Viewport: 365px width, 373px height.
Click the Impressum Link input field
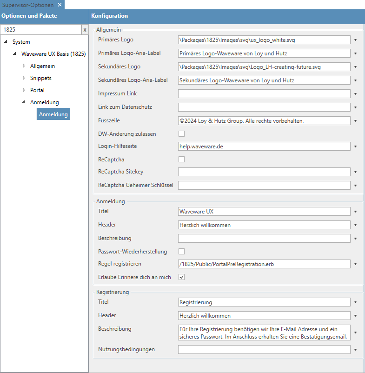(264, 94)
